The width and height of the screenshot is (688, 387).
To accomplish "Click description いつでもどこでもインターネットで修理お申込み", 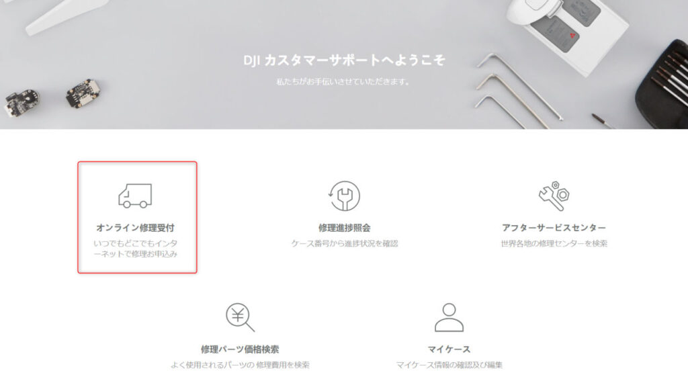I will (135, 249).
